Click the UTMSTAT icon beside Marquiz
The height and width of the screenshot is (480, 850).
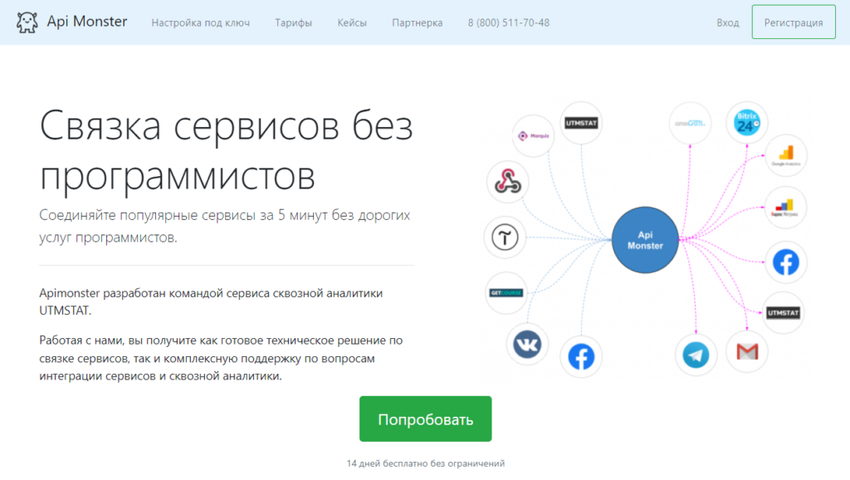point(581,123)
